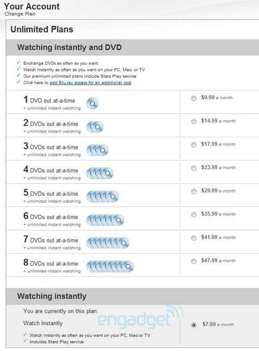Pick the $47.99 a month plan
Image resolution: width=259 pixels, height=351 pixels.
click(x=194, y=261)
